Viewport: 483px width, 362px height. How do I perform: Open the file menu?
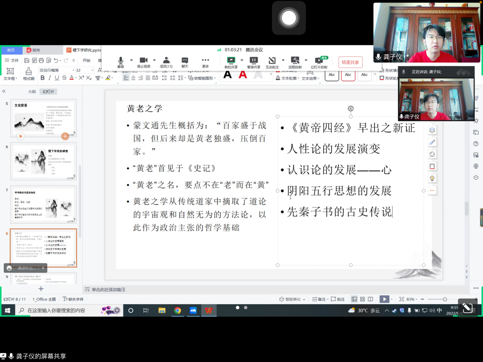pos(11,60)
